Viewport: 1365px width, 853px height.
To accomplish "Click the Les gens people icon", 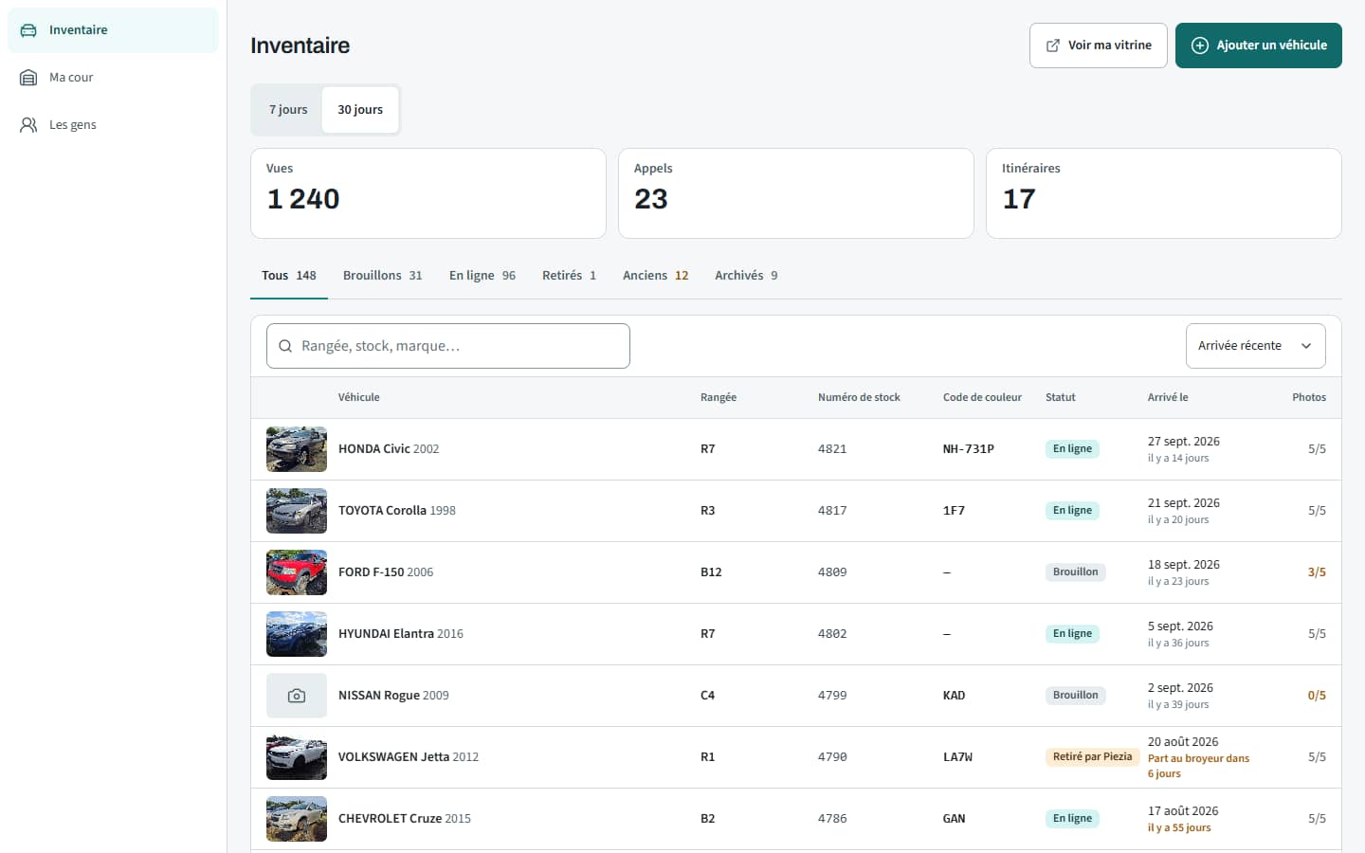I will (28, 125).
